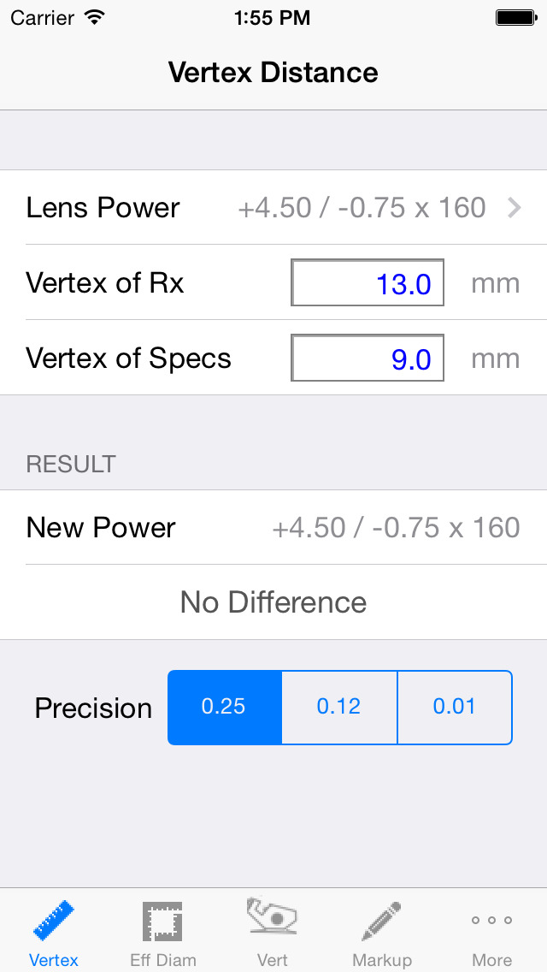Enable 0.01 precision mode
Image resolution: width=547 pixels, height=972 pixels.
point(454,707)
